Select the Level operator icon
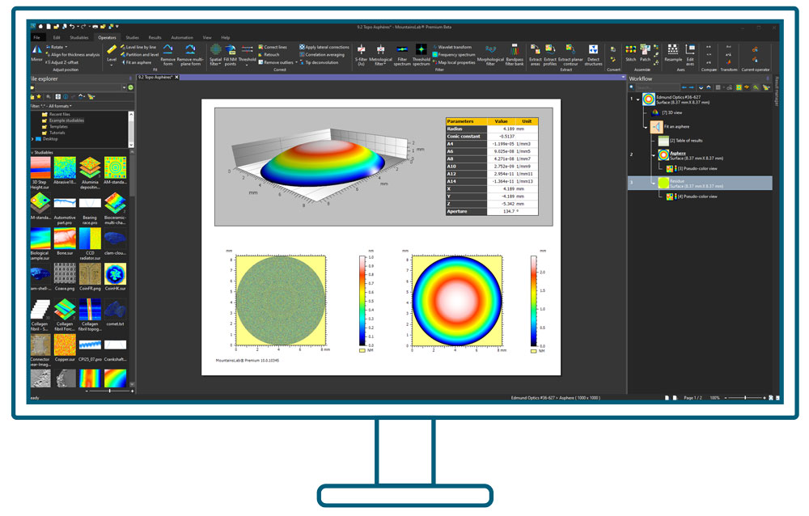 click(112, 53)
